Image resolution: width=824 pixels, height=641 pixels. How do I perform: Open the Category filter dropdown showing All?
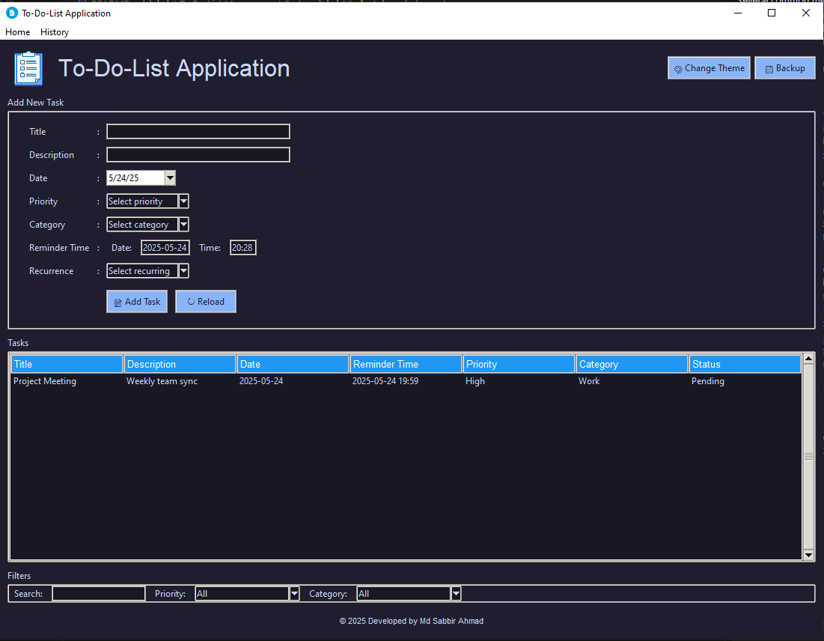(x=456, y=593)
